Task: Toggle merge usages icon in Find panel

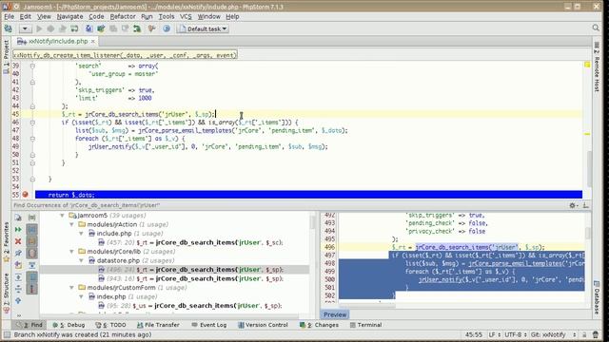Action: pyautogui.click(x=31, y=265)
